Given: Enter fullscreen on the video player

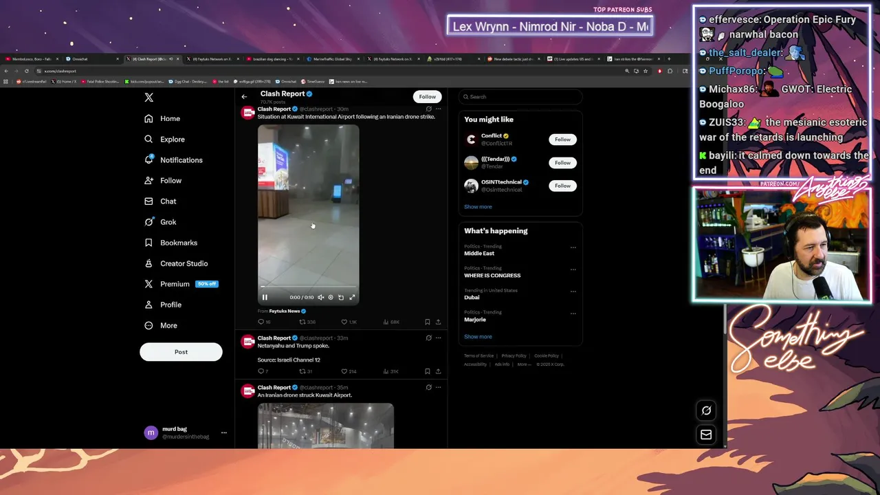Looking at the screenshot, I should tap(352, 297).
